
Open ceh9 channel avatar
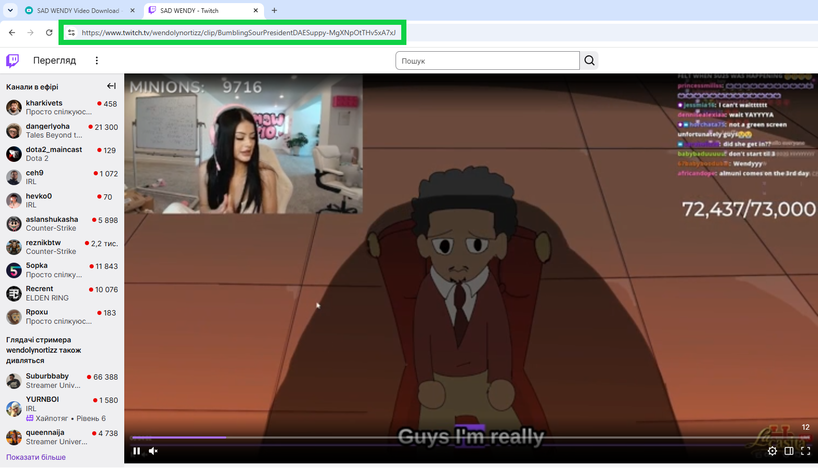point(14,177)
